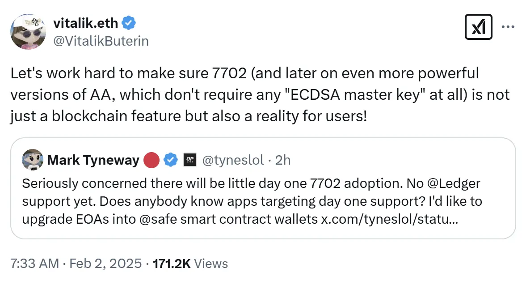Click vitalik.eth's profile avatar

(x=28, y=32)
